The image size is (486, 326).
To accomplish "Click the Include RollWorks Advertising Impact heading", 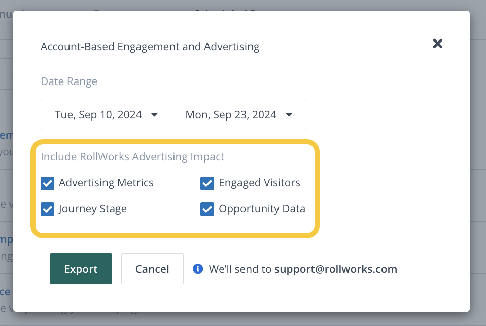I will tap(132, 157).
